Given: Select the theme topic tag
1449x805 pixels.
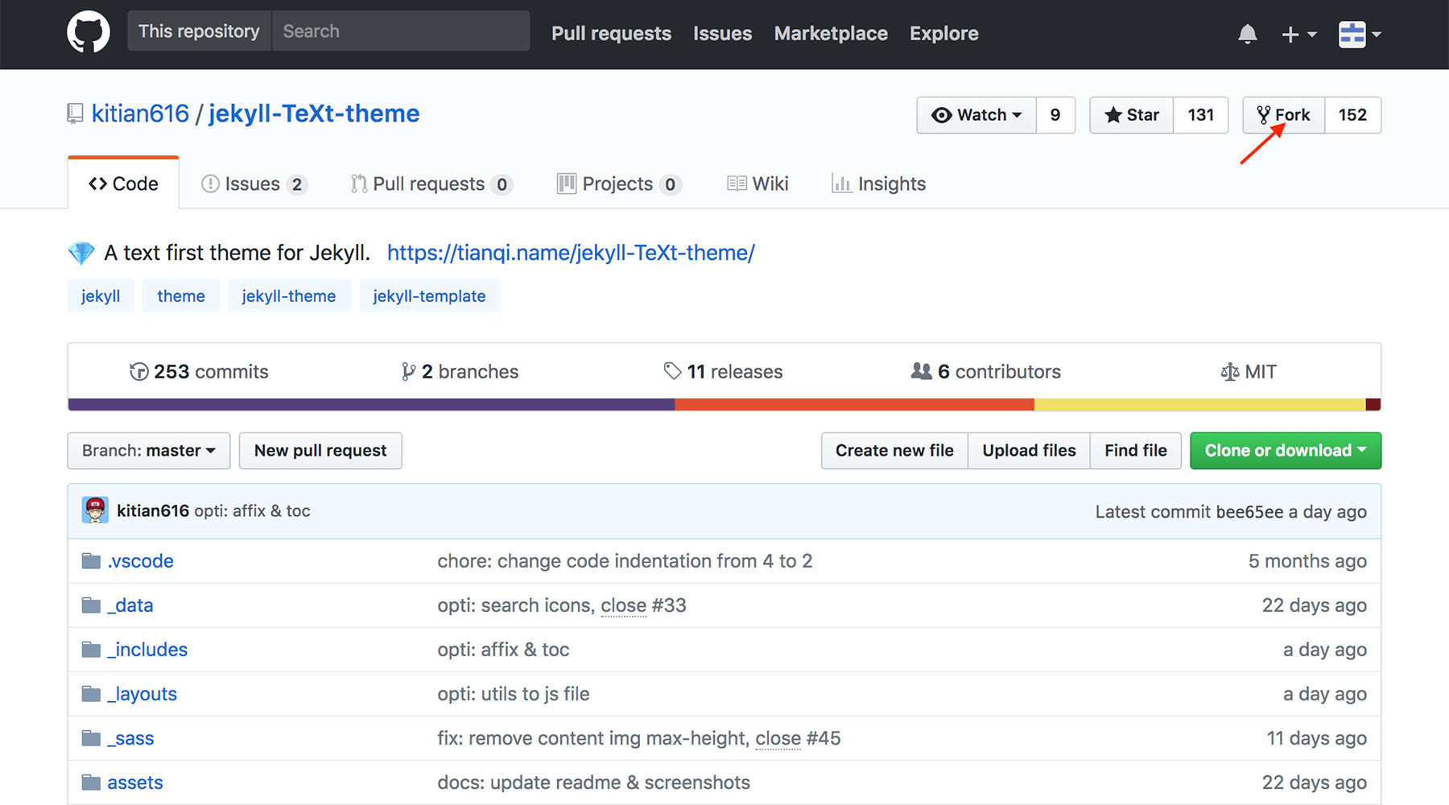Looking at the screenshot, I should (181, 295).
